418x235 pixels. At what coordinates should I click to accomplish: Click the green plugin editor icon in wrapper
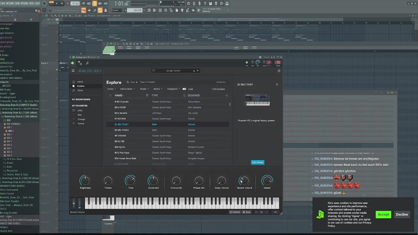pos(72,63)
